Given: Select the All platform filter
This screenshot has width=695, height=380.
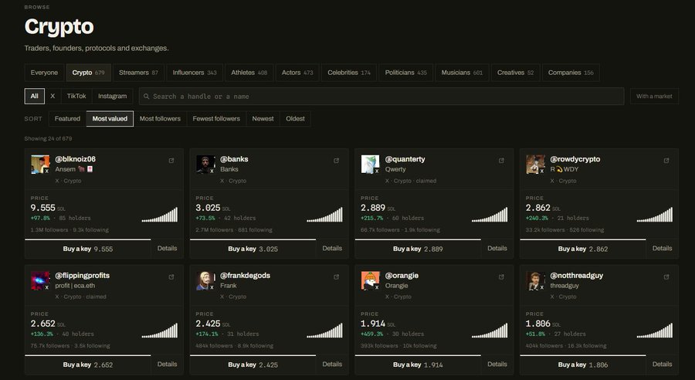Looking at the screenshot, I should pyautogui.click(x=35, y=97).
